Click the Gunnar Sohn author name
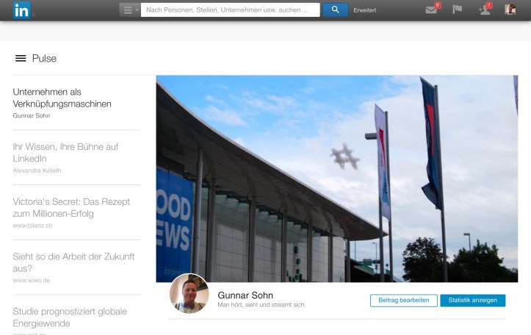 tap(245, 295)
